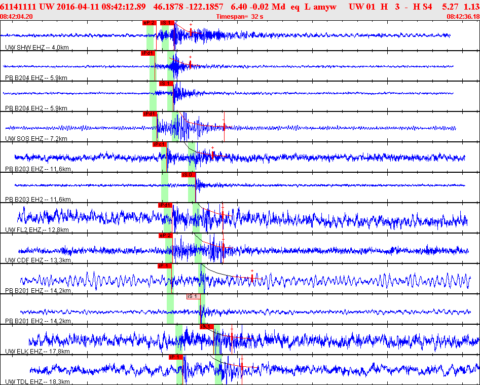
Task: Select the P pick flag on TDL trace
Action: click(175, 357)
